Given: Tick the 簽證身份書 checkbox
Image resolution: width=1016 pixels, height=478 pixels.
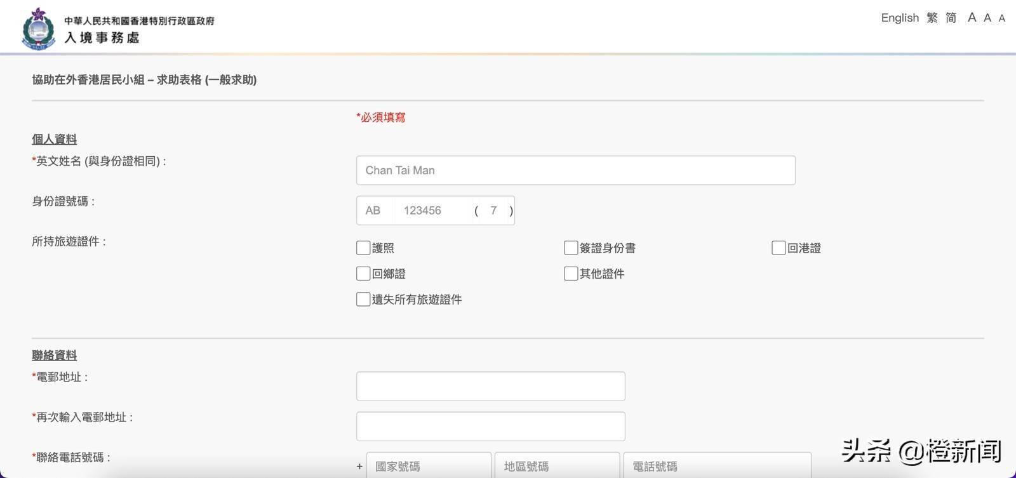Looking at the screenshot, I should pos(571,248).
